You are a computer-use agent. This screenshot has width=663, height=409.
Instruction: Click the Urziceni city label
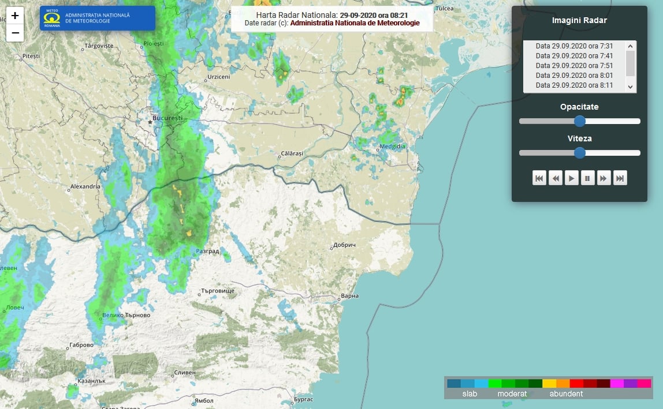pos(219,77)
